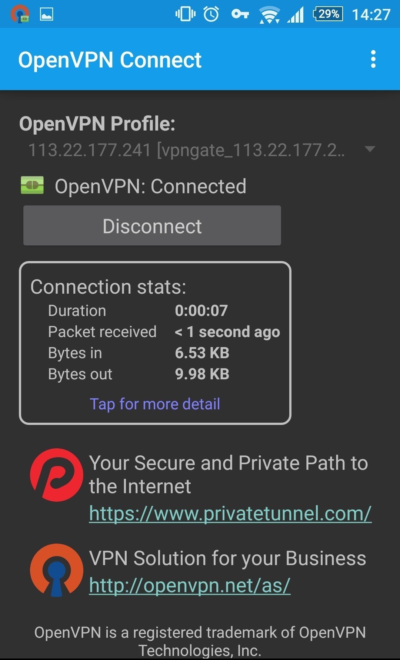Tap the cellular signal strength icon
Screen dimensions: 400x660
click(x=296, y=15)
